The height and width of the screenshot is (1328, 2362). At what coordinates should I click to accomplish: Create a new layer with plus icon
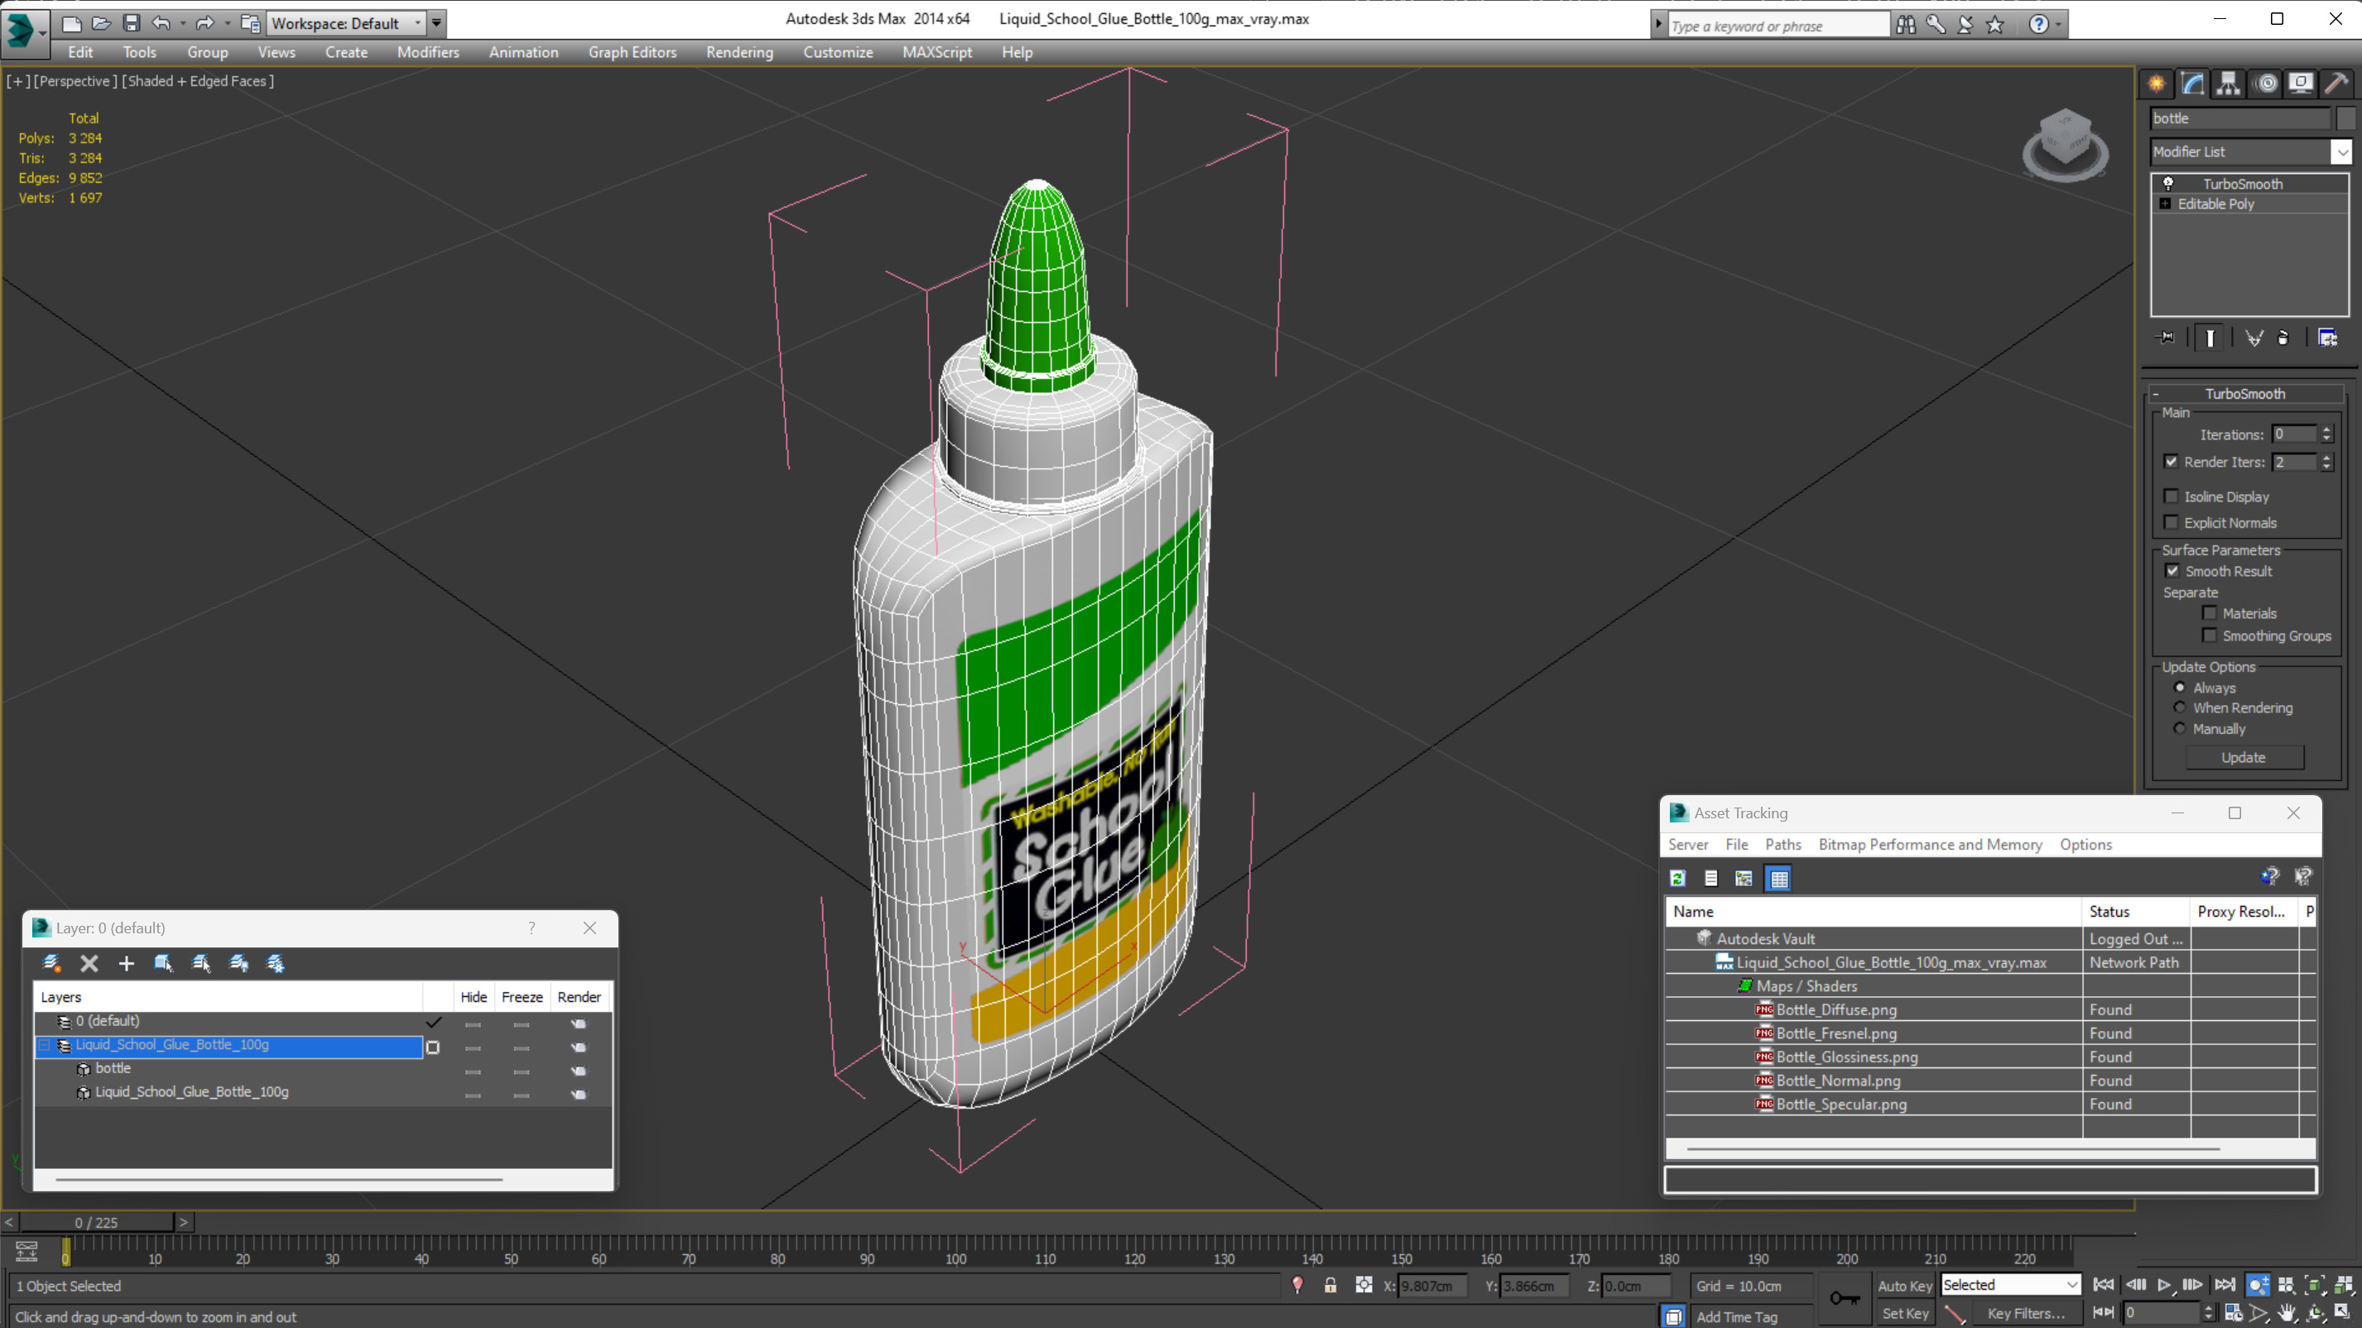pos(127,962)
